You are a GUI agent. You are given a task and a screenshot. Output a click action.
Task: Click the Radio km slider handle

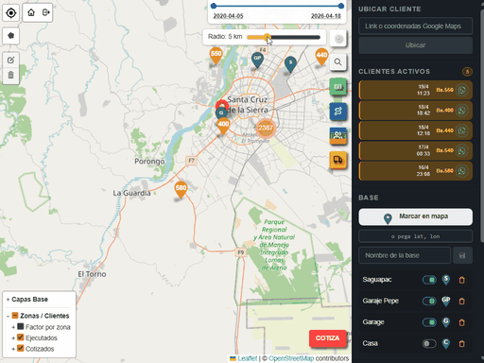coord(268,37)
